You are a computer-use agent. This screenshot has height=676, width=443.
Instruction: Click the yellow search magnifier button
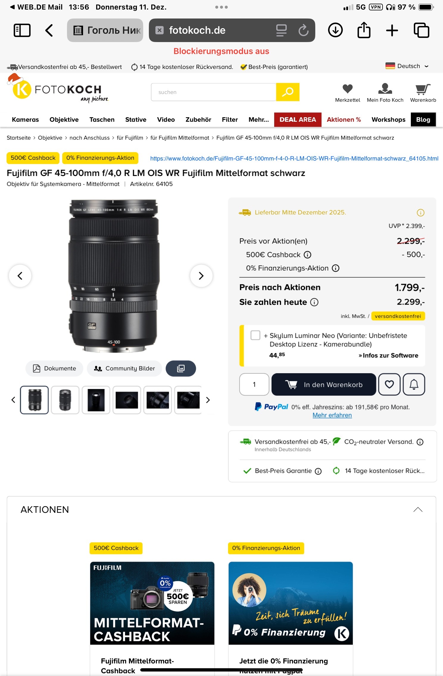(x=288, y=92)
